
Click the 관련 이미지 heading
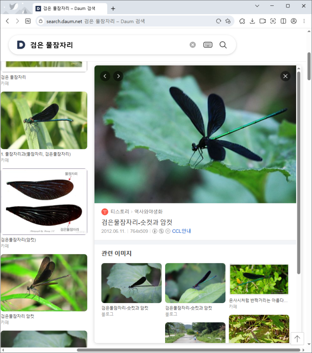[116, 254]
